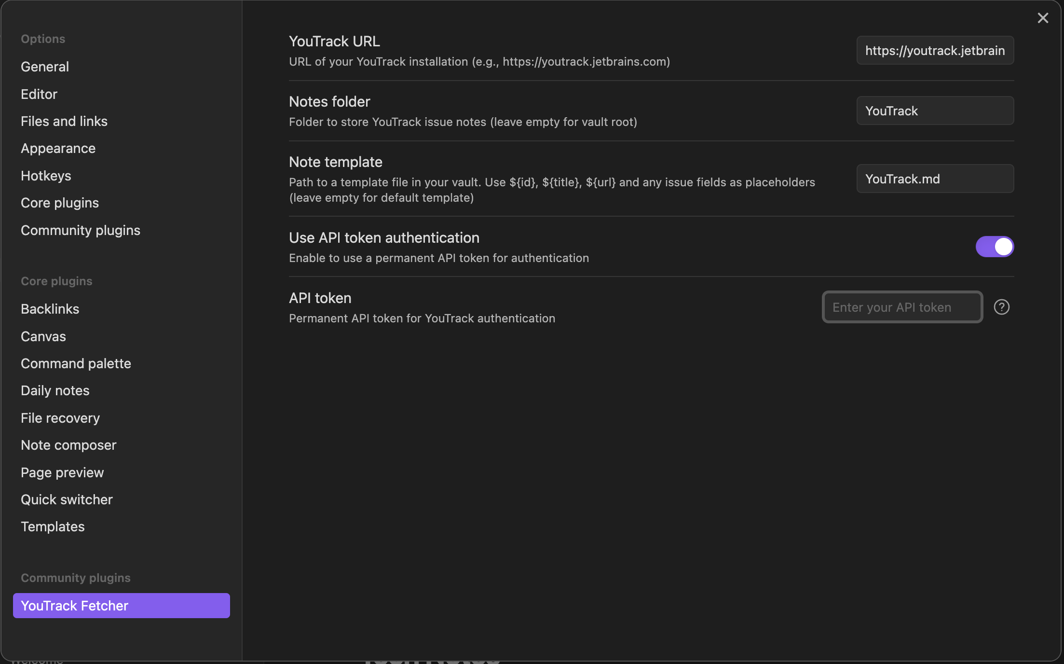Screen dimensions: 1064x664
Task: Open Appearance settings
Action: [x=58, y=148]
